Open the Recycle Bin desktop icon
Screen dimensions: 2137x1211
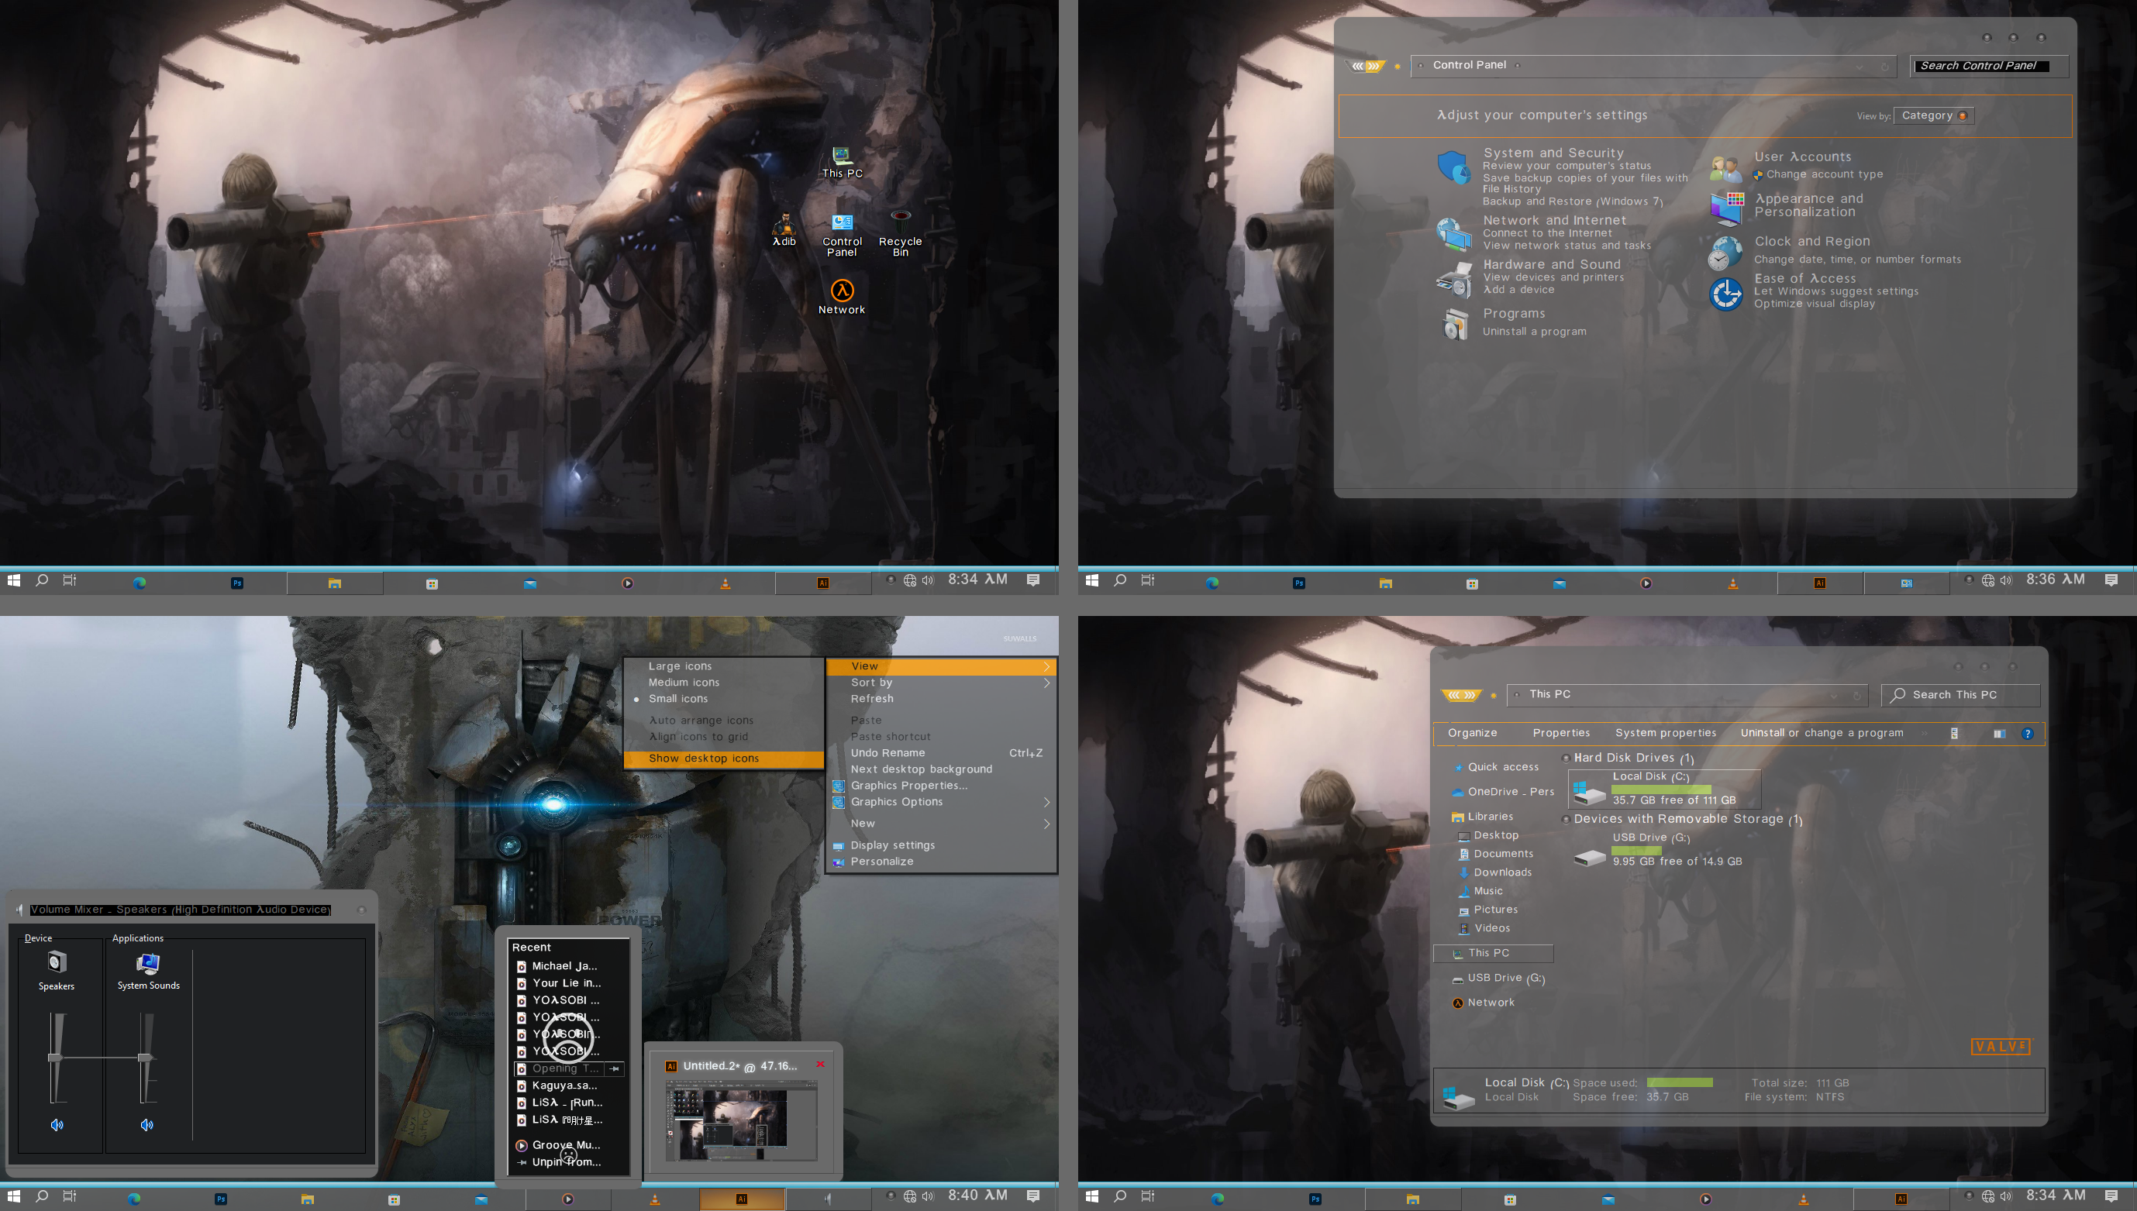click(x=900, y=234)
